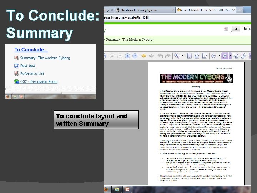Open the magnifier zoom tool dropdown arrow
Image resolution: width=257 pixels, height=193 pixels.
click(x=183, y=56)
